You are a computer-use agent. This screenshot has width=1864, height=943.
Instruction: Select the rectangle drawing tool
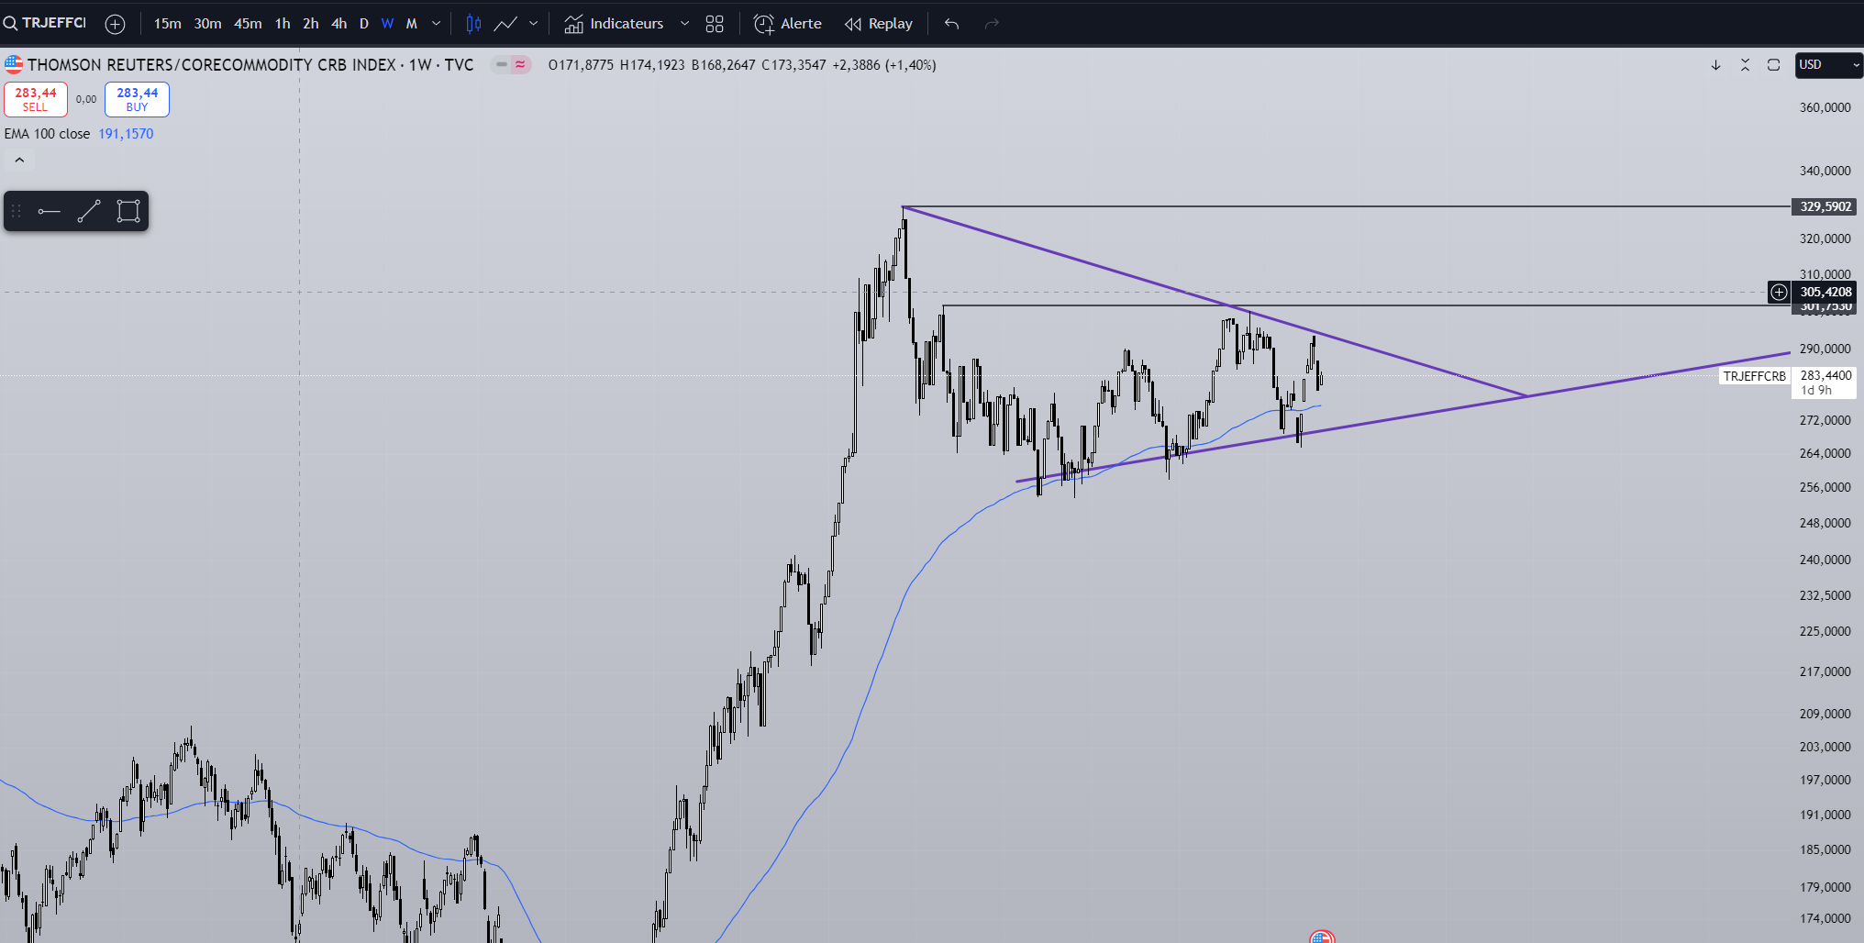point(128,212)
